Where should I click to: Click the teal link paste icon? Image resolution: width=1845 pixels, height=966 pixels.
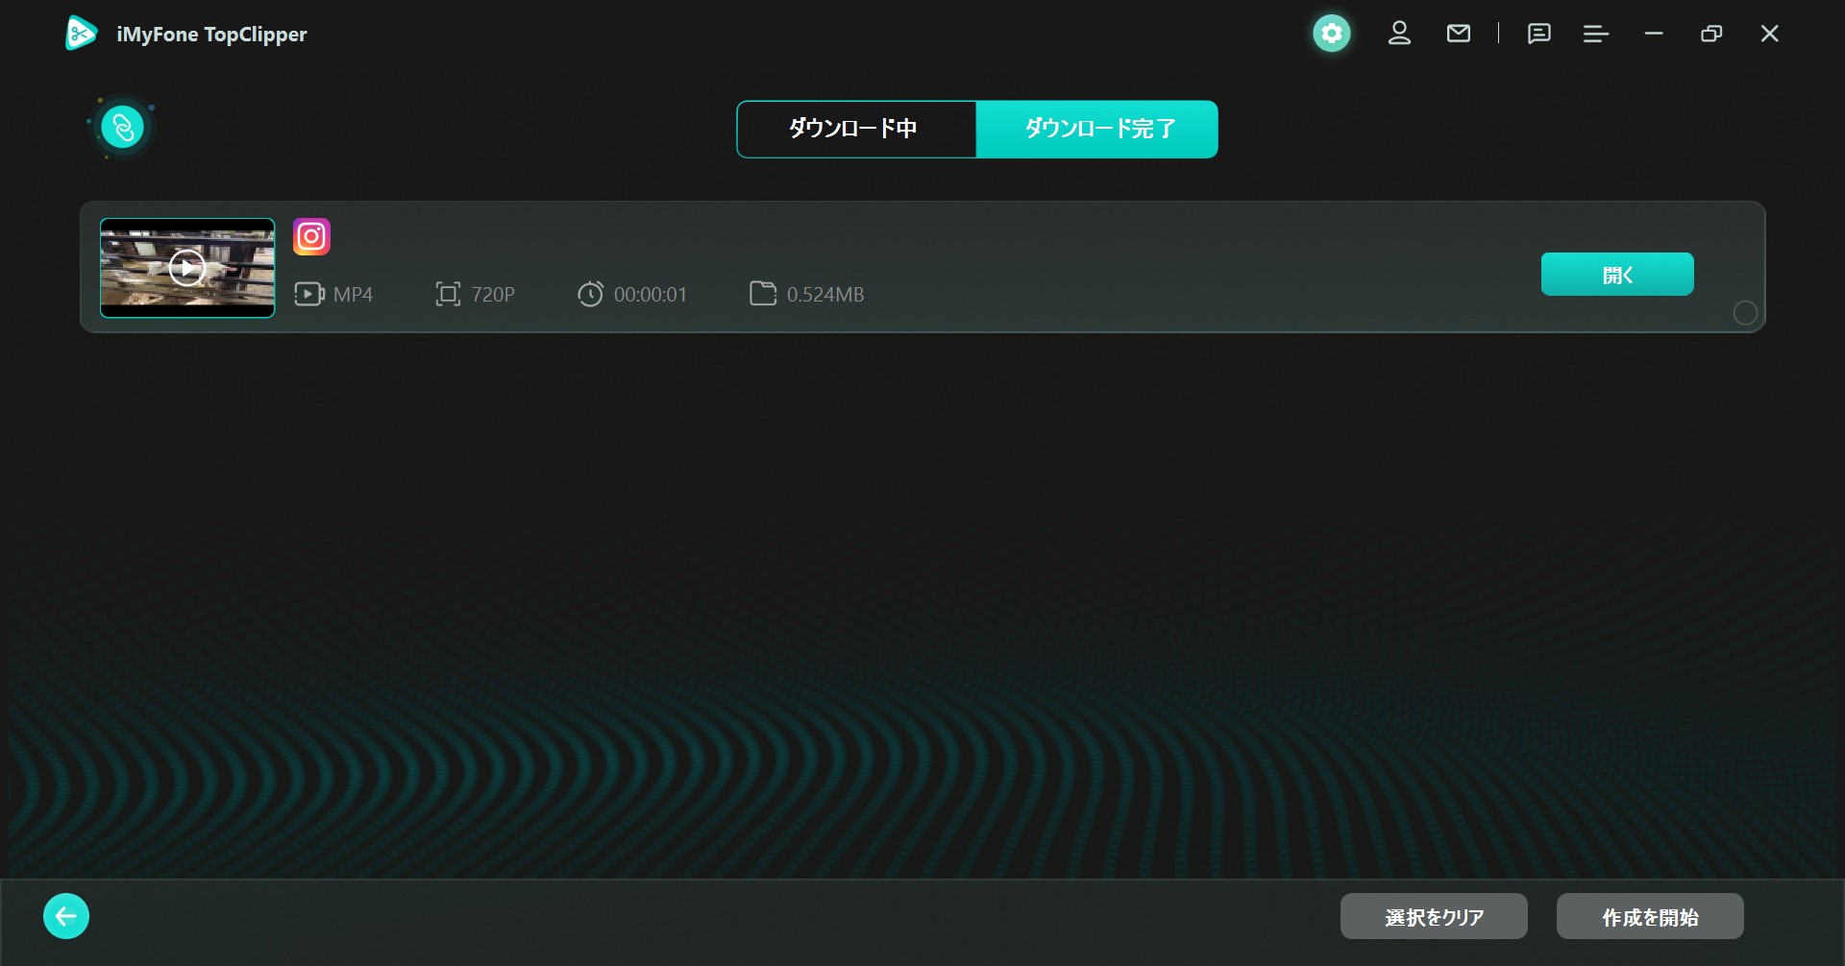(123, 127)
